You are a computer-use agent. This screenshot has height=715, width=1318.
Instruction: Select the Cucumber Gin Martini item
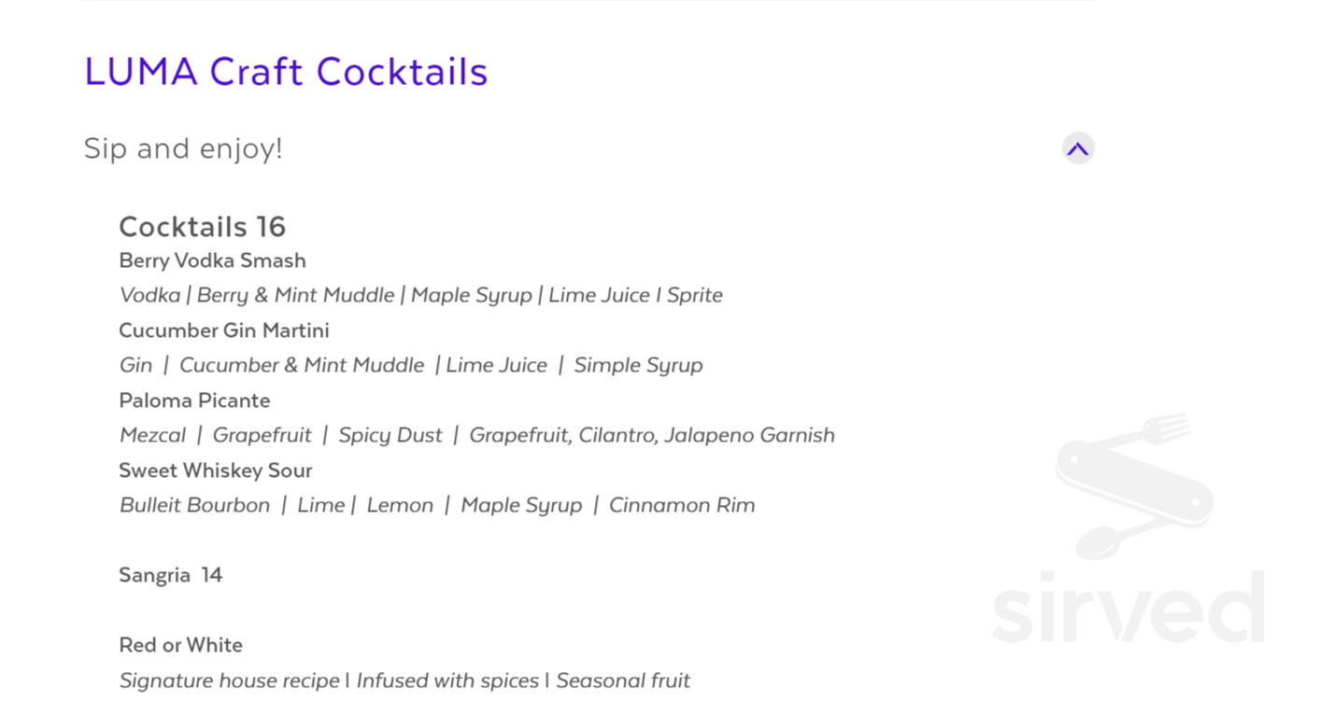(223, 330)
